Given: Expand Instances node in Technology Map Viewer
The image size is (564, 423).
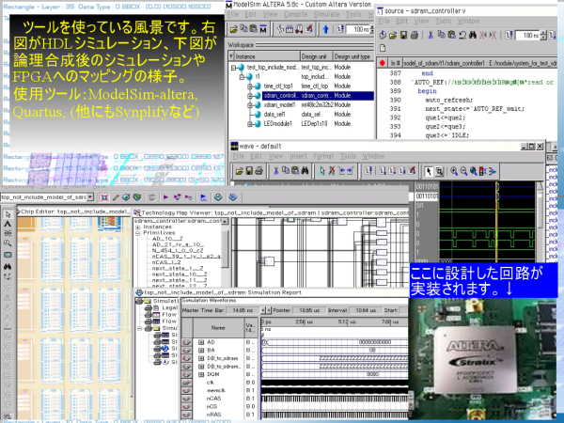Looking at the screenshot, I should [138, 227].
